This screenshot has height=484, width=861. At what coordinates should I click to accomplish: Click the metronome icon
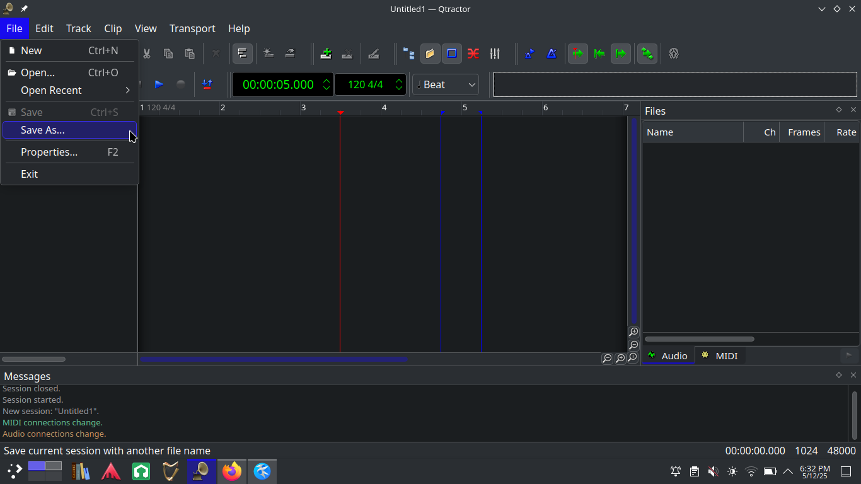coord(552,54)
